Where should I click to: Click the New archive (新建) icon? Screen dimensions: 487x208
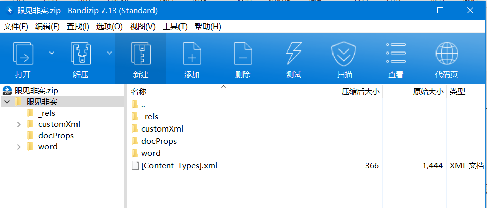[x=141, y=53]
